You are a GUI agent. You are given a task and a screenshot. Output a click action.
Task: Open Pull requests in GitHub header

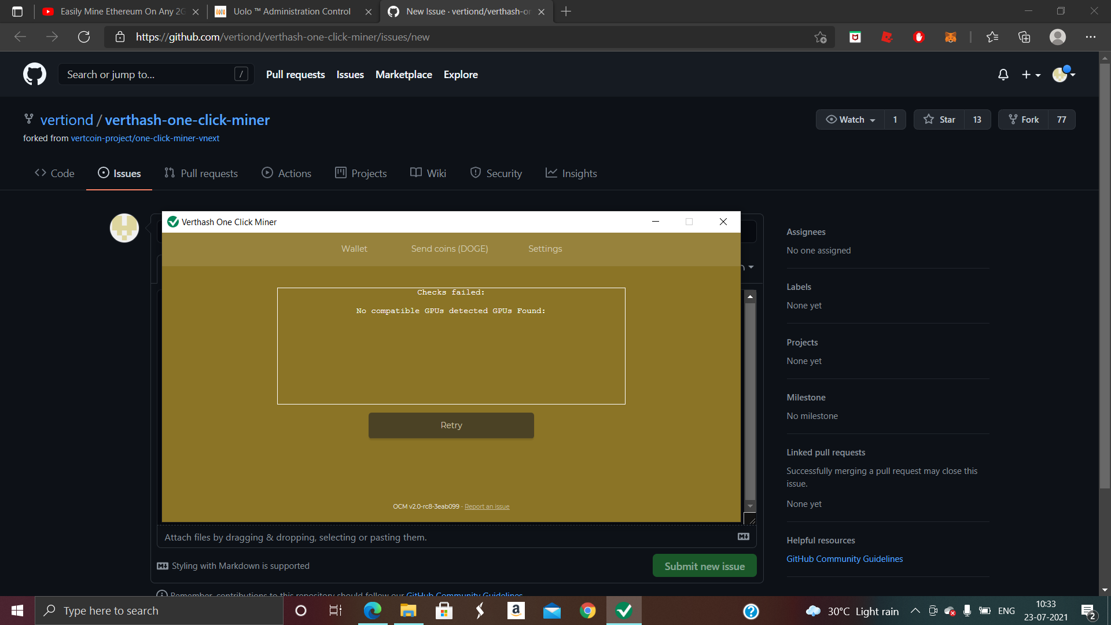tap(295, 75)
